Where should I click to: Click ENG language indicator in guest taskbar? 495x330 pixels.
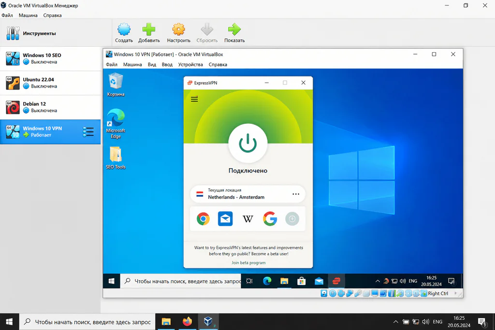[413, 281]
